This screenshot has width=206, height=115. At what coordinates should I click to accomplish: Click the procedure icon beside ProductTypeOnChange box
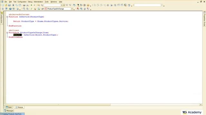pos(46,9)
